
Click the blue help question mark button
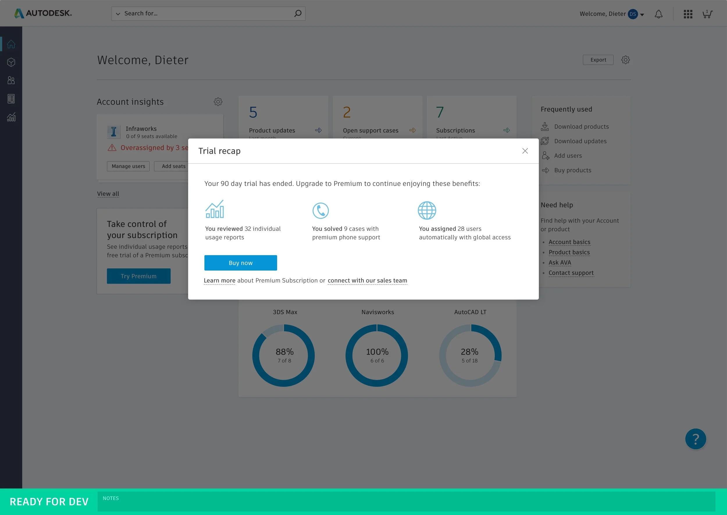point(695,439)
